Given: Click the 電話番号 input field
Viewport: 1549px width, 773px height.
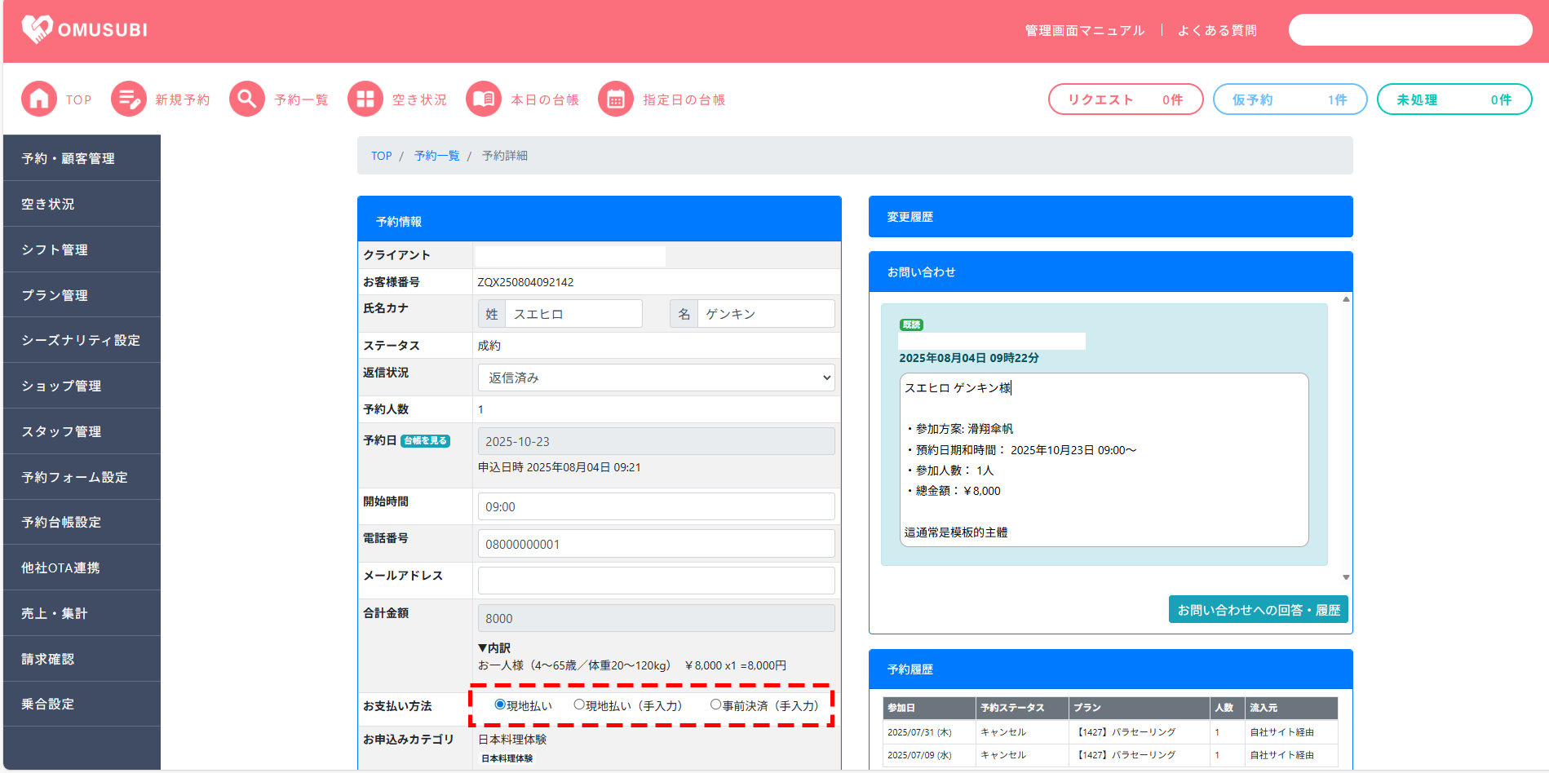Looking at the screenshot, I should pos(656,544).
